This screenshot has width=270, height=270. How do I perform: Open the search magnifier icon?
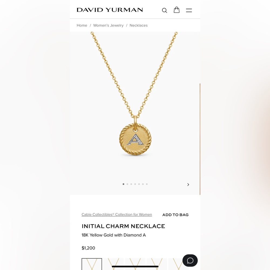tap(164, 11)
